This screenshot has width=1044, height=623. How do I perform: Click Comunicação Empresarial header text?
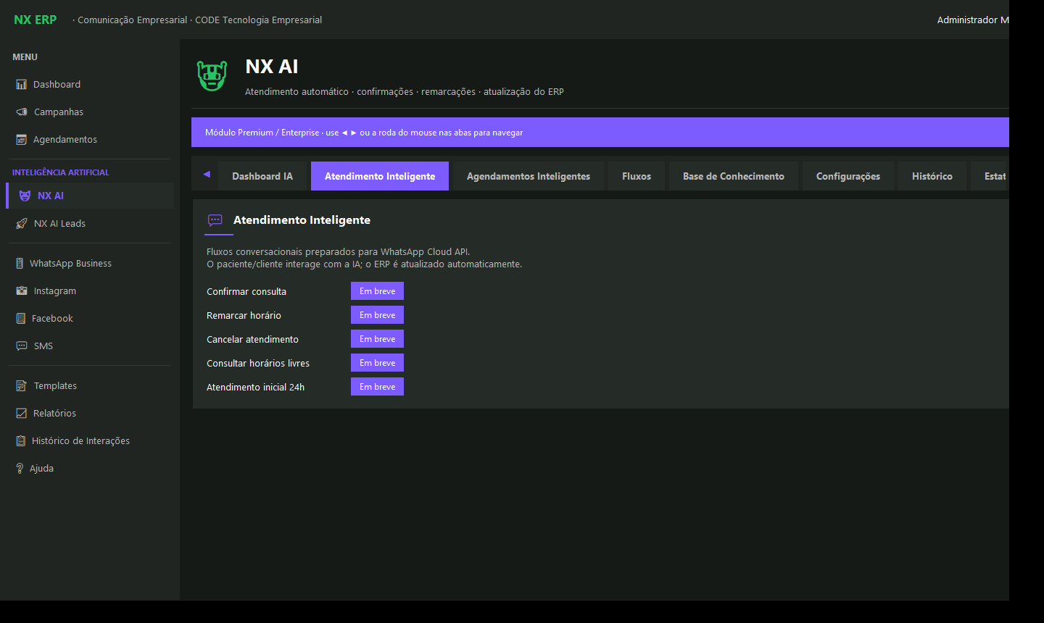(132, 20)
